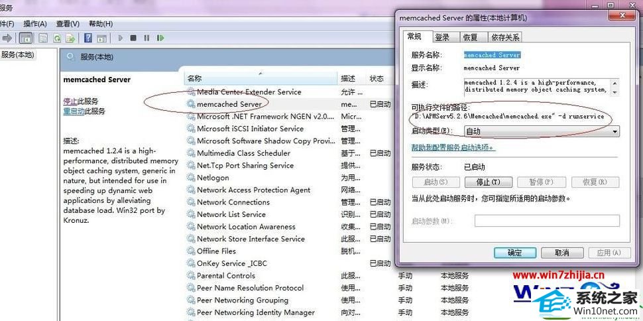643x321 pixels.
Task: Sort by the 描述 column header
Action: [x=352, y=78]
